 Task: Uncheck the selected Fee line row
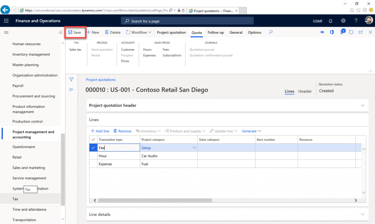click(x=94, y=147)
